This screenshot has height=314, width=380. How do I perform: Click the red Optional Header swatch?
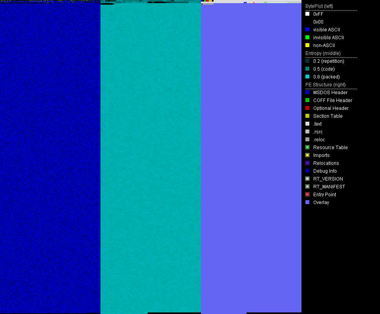(x=307, y=108)
